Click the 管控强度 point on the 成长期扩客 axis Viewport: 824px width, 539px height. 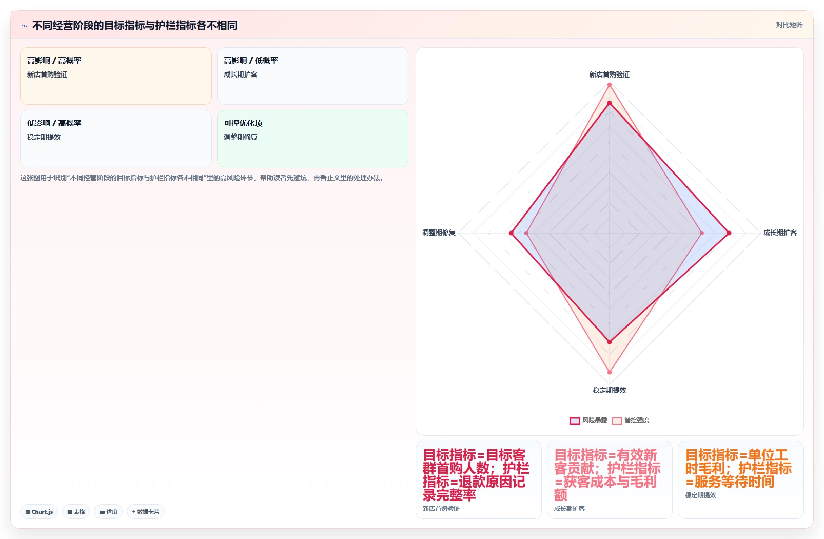click(x=702, y=233)
